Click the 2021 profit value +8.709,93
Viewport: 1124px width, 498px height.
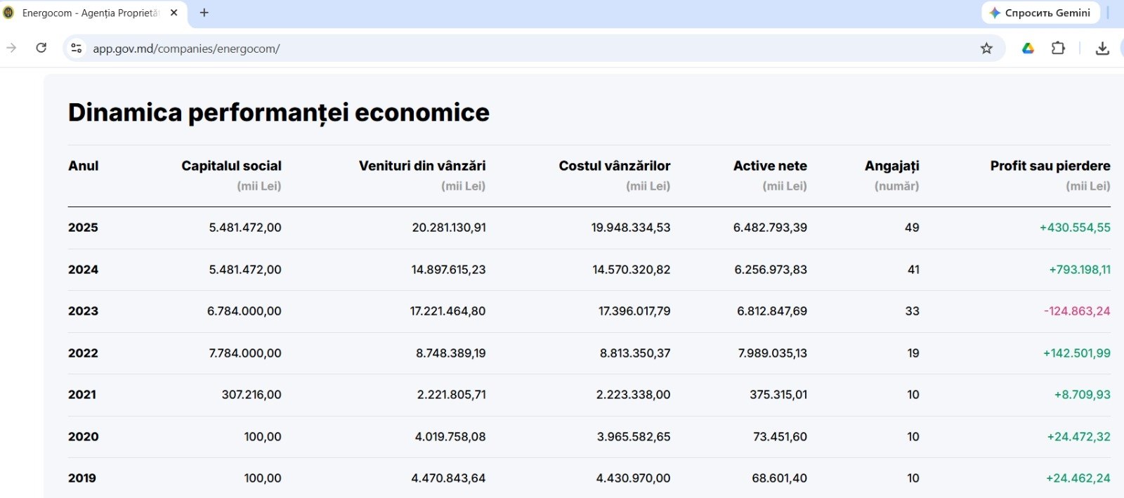point(1083,395)
